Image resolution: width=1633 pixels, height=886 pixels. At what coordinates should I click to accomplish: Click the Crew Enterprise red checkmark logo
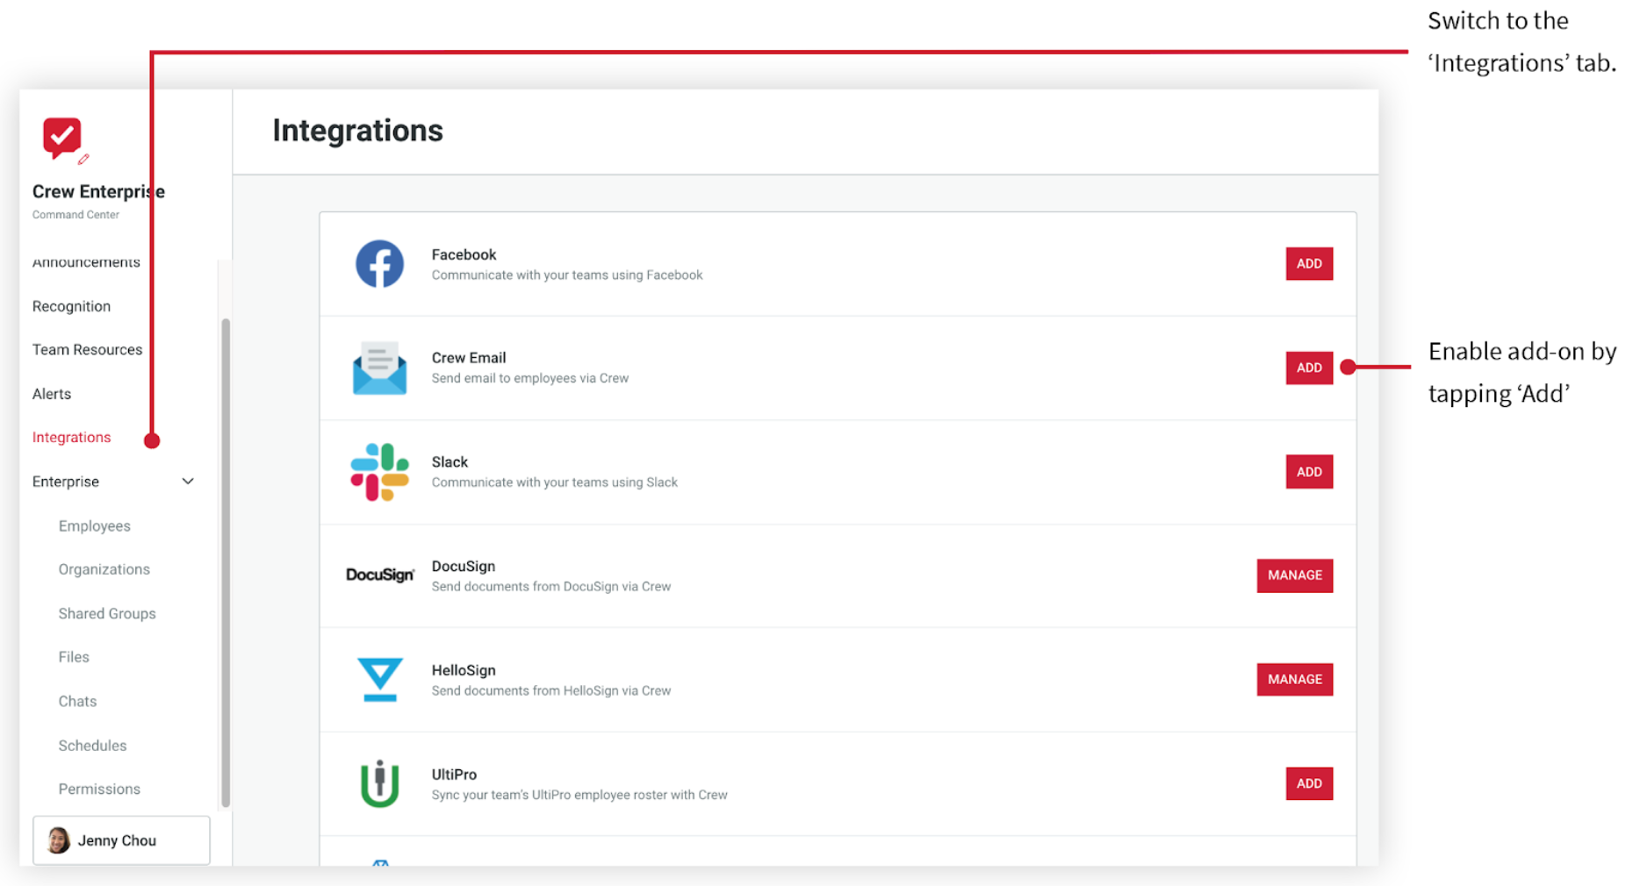(x=61, y=138)
